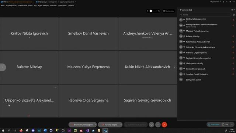
Task: Select Kukin Nikita Aleksandrovich in participant list
Action: point(206,42)
